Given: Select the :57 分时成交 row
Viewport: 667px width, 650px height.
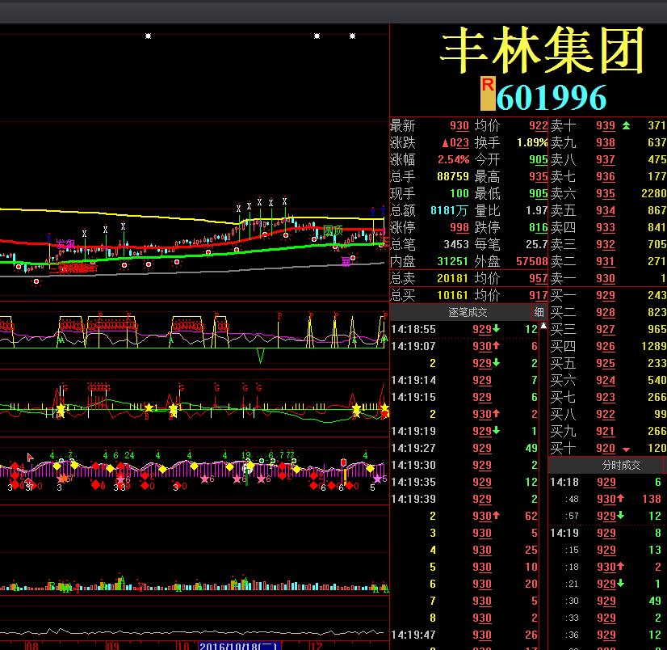Looking at the screenshot, I should pyautogui.click(x=608, y=516).
